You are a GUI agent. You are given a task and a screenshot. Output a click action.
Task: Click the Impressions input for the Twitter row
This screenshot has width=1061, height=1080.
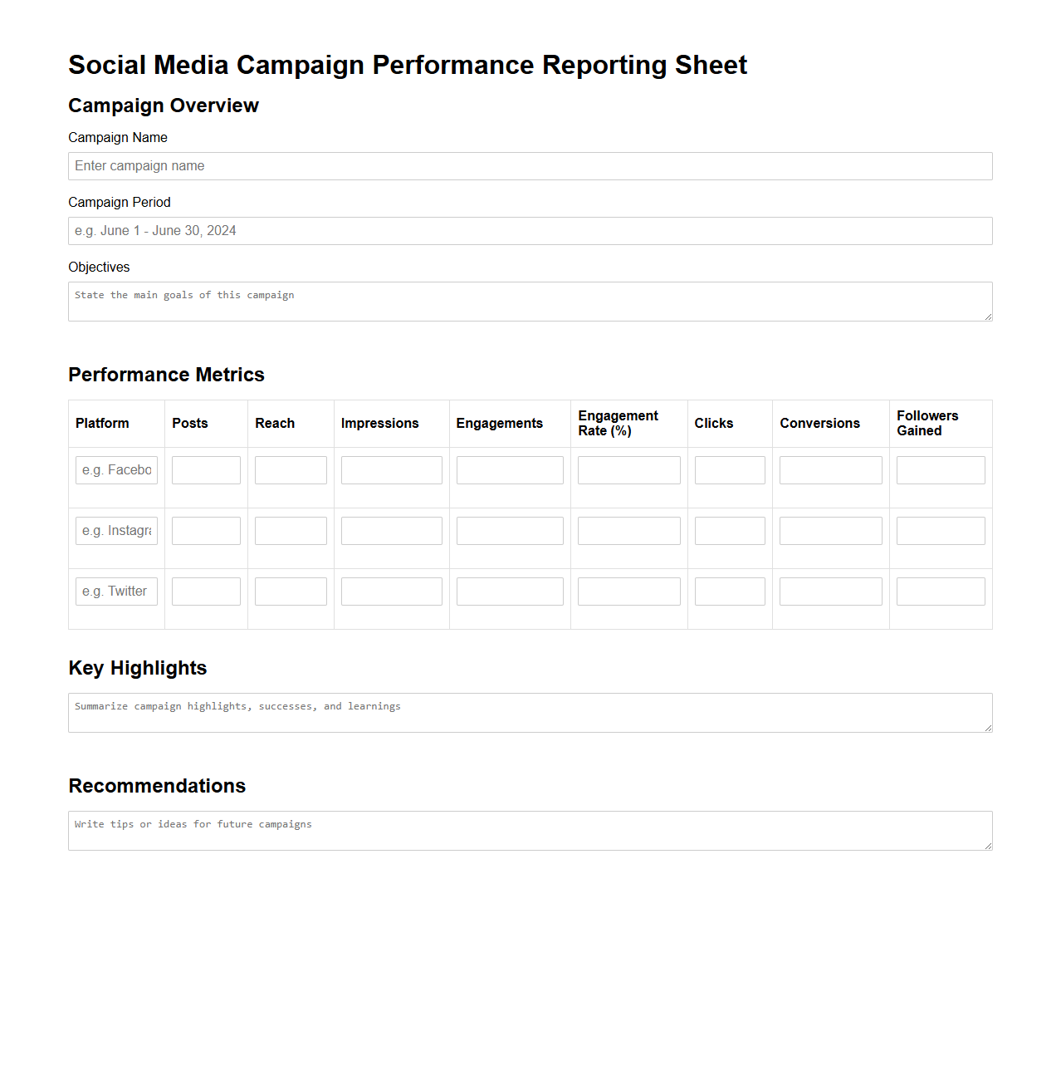pyautogui.click(x=391, y=591)
